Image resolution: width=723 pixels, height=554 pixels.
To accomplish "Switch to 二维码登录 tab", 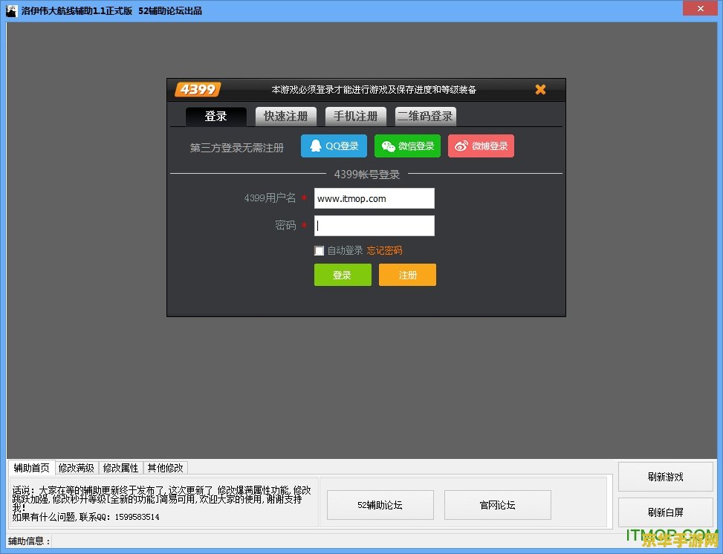I will coord(426,116).
